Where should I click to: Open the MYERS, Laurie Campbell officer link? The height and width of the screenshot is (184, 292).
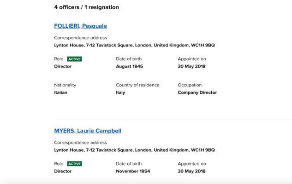[x=88, y=131]
